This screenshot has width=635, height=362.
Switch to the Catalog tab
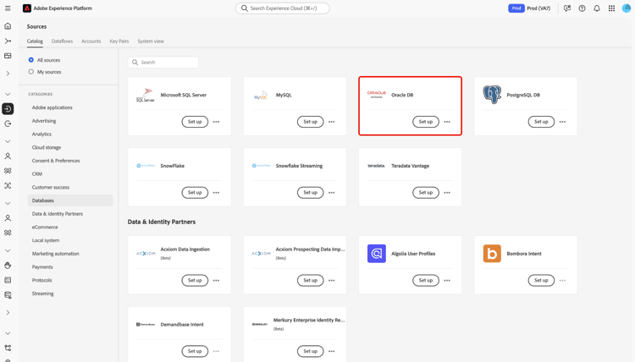point(35,41)
